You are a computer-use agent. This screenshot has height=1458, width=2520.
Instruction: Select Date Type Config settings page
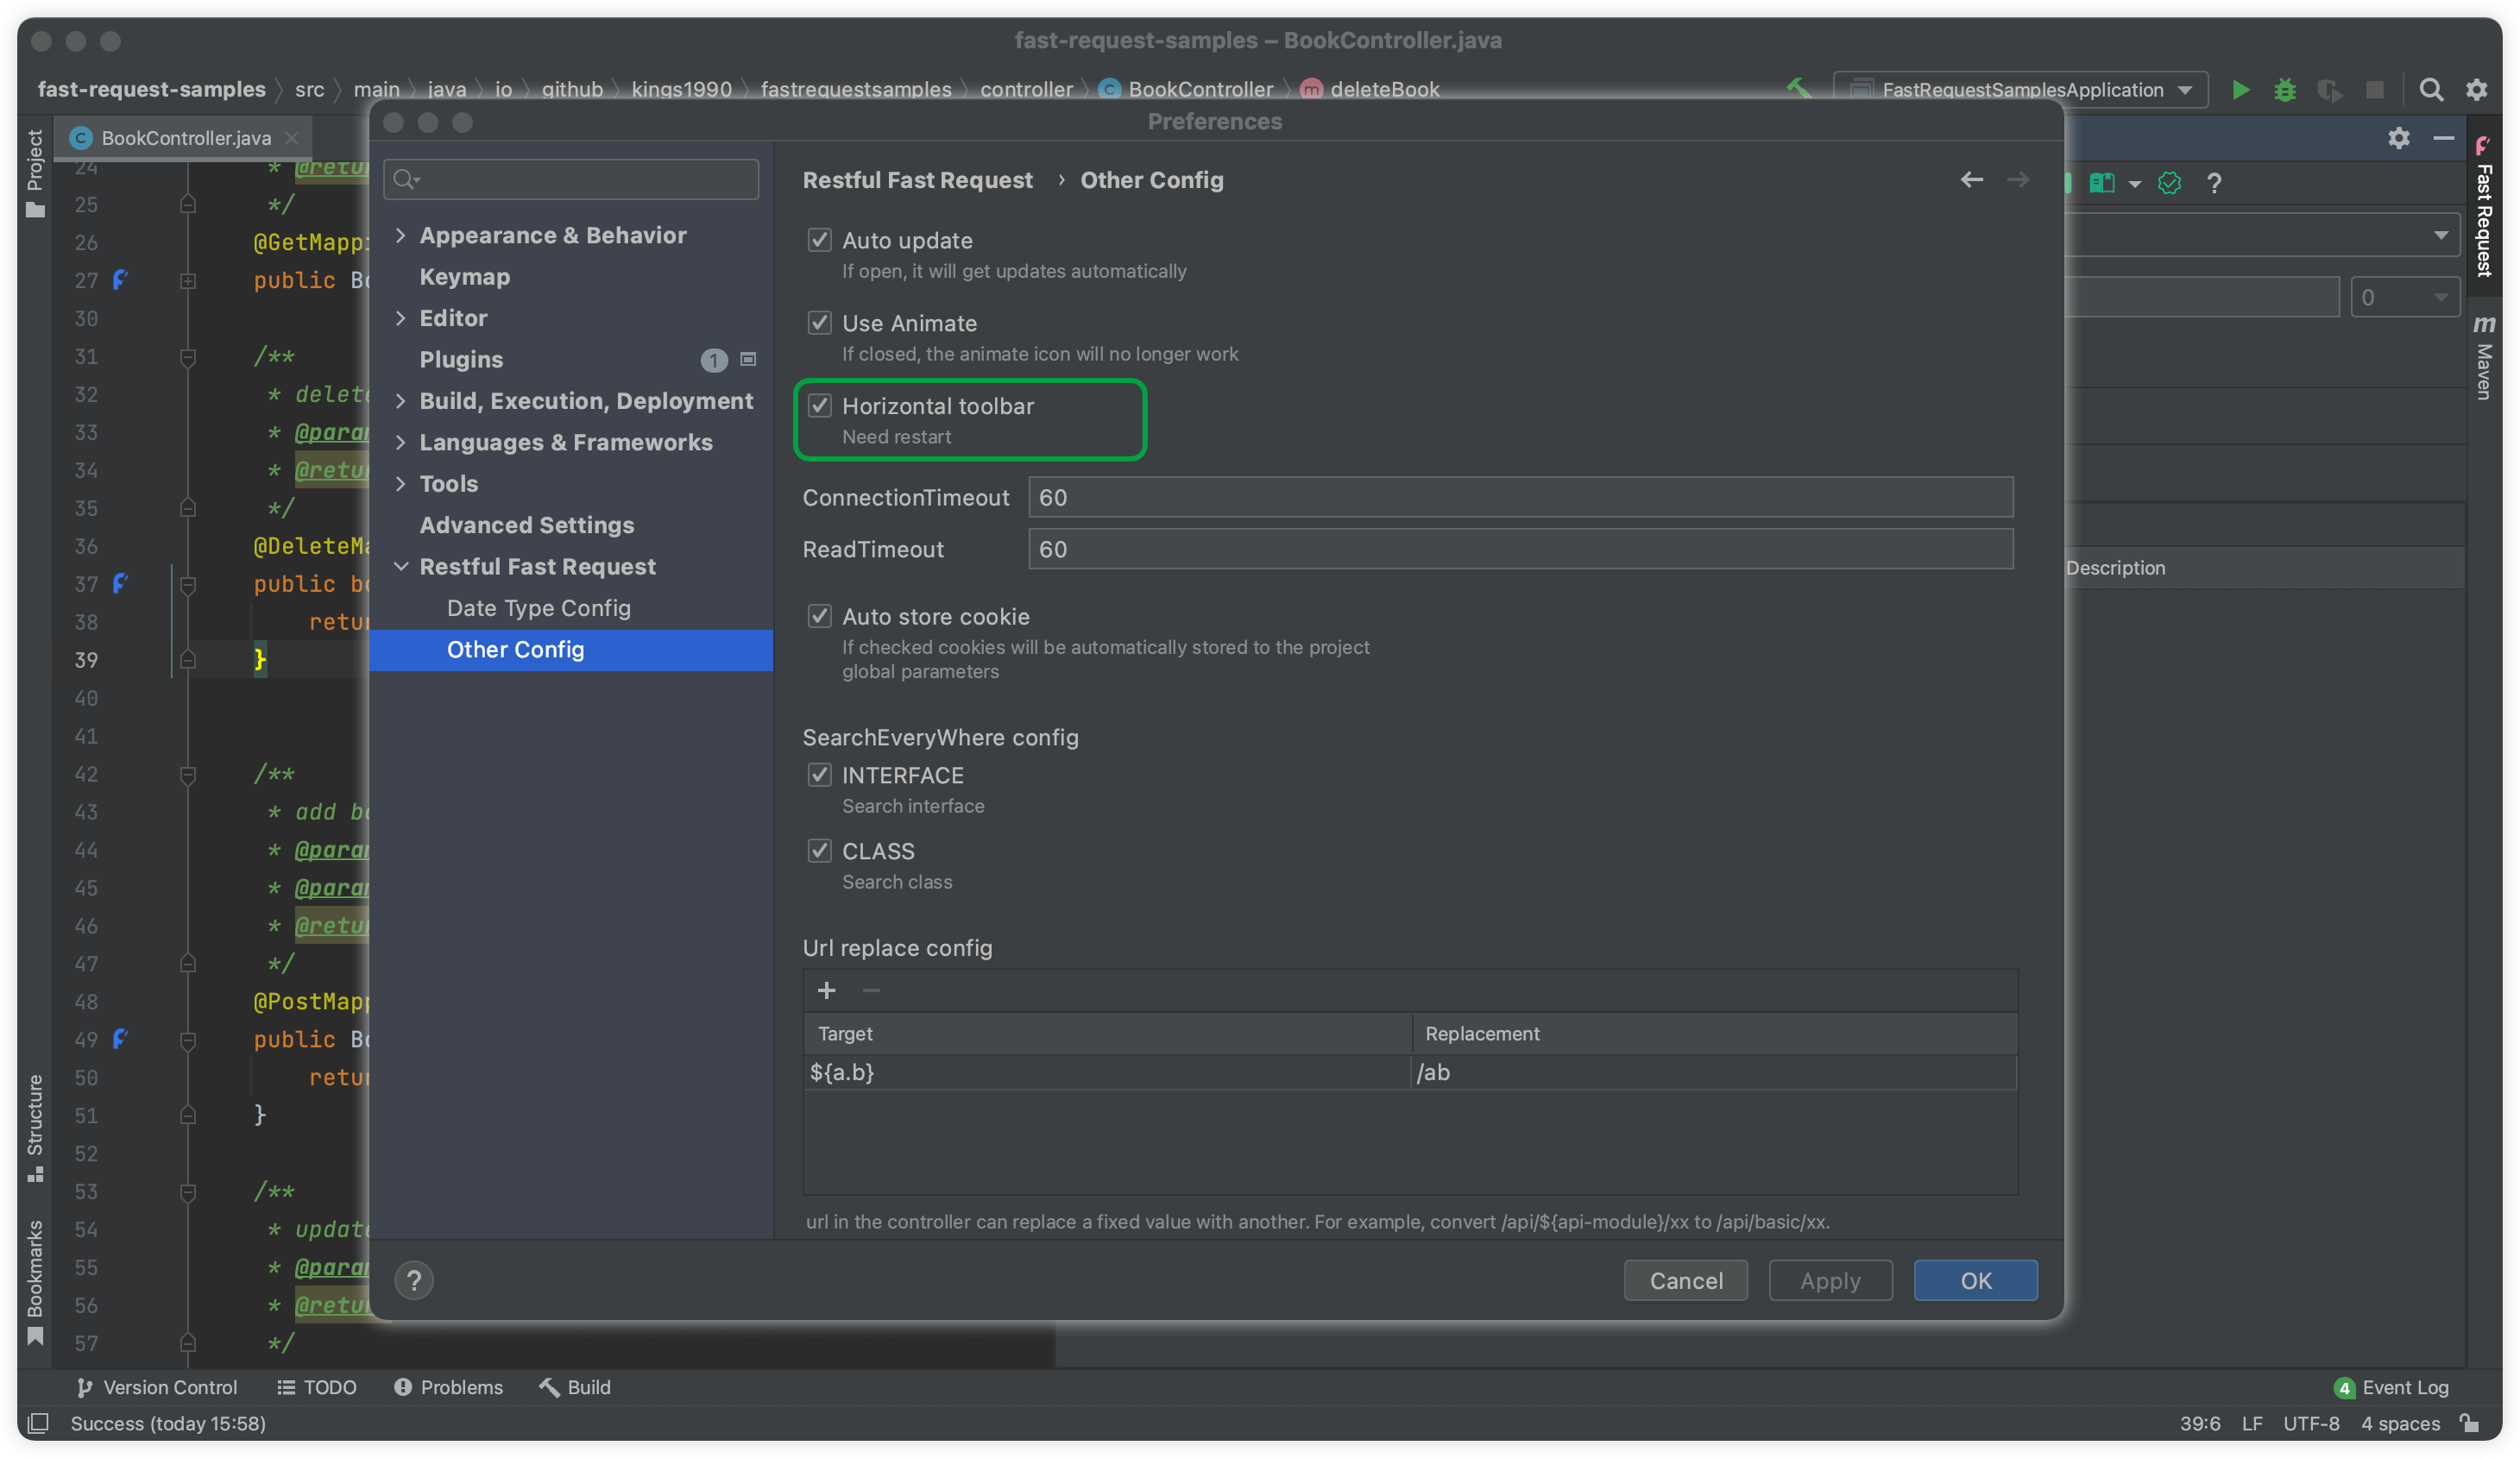(x=538, y=608)
